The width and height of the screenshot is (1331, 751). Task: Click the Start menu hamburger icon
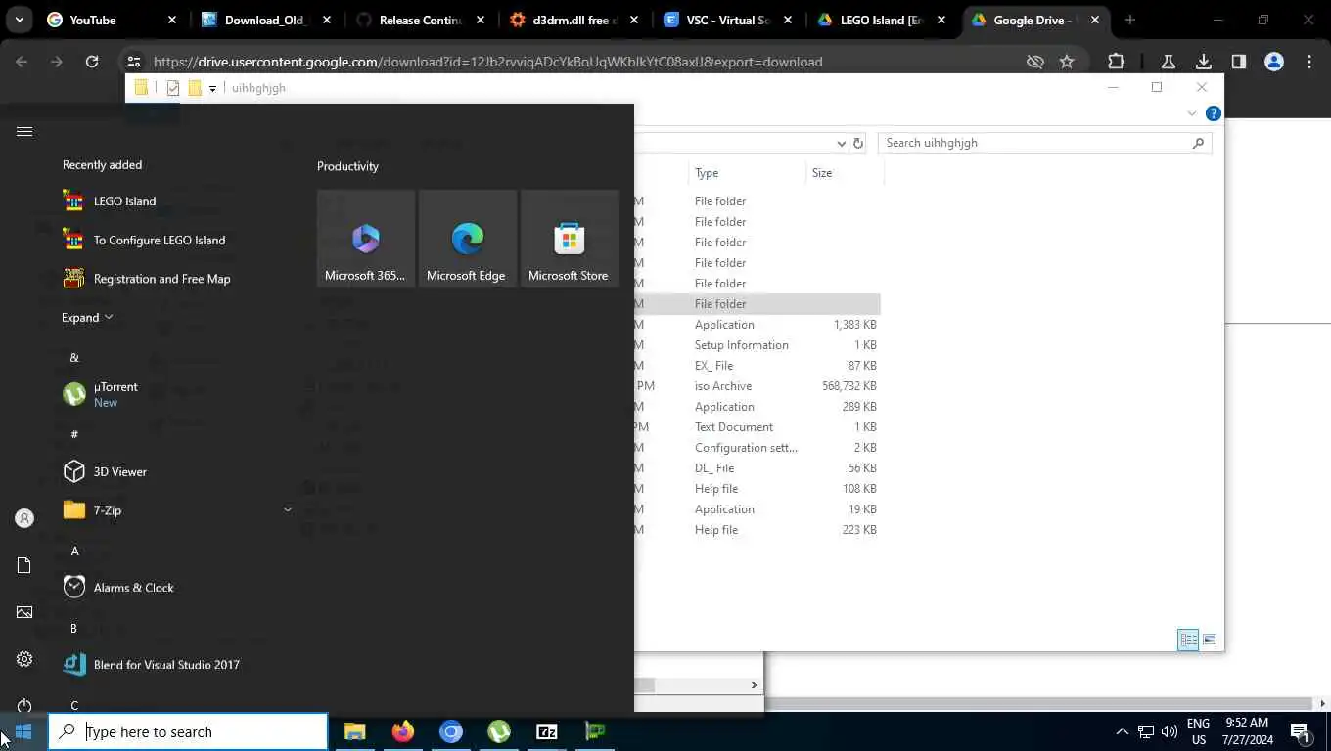24,132
